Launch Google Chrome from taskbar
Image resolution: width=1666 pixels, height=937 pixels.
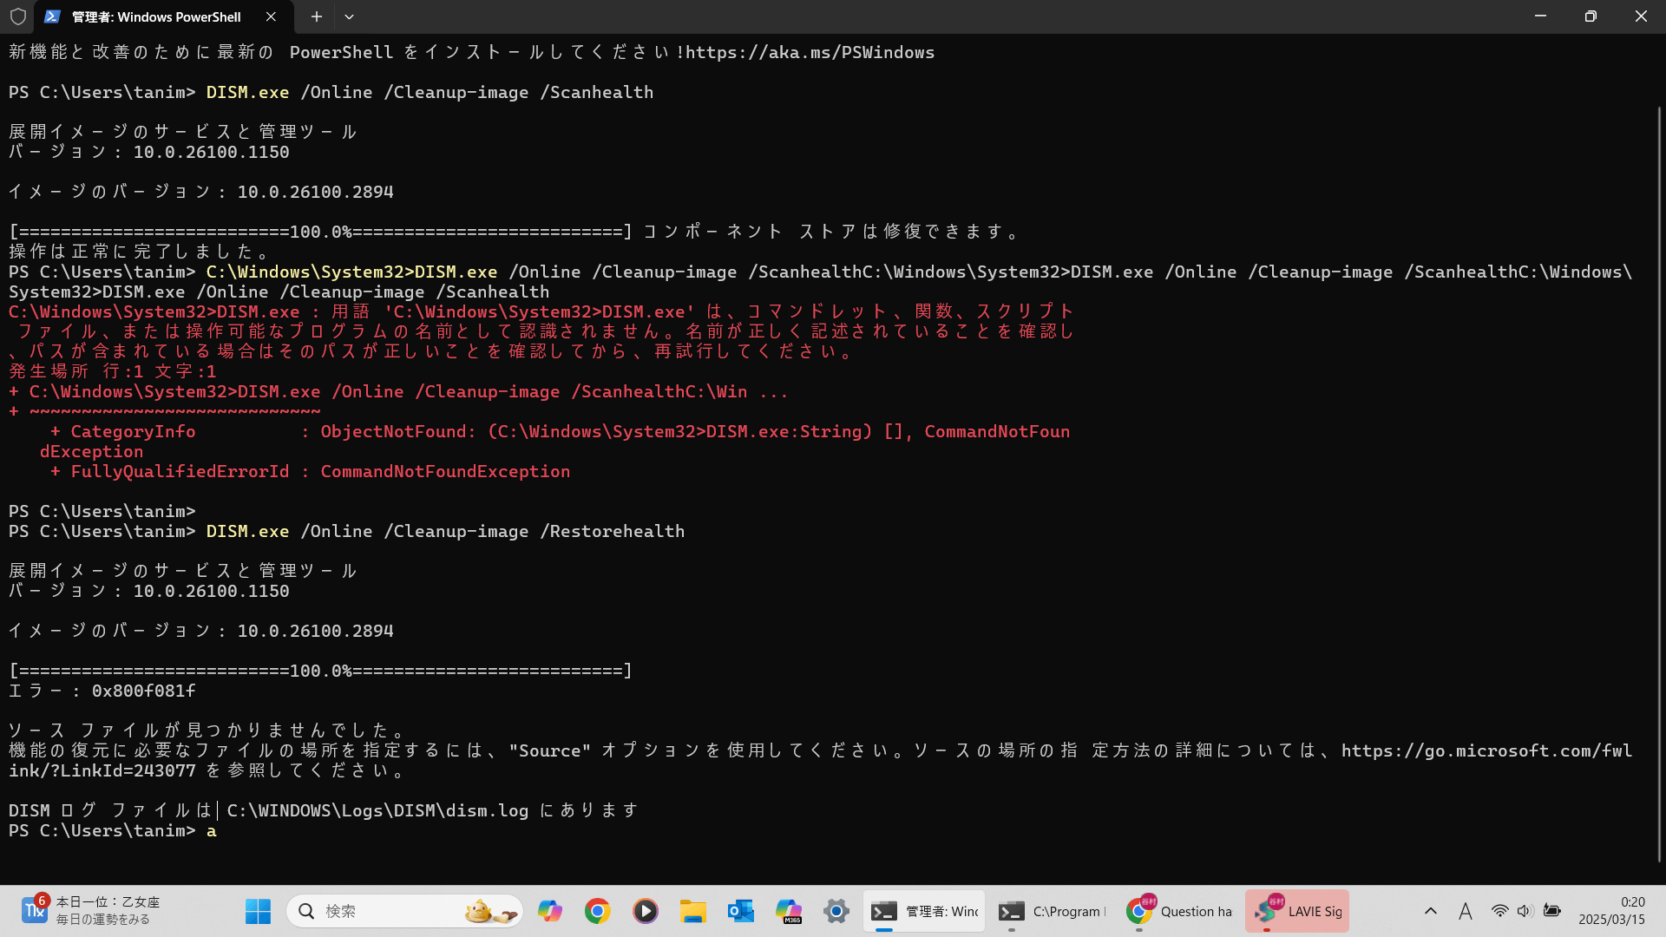(x=597, y=911)
